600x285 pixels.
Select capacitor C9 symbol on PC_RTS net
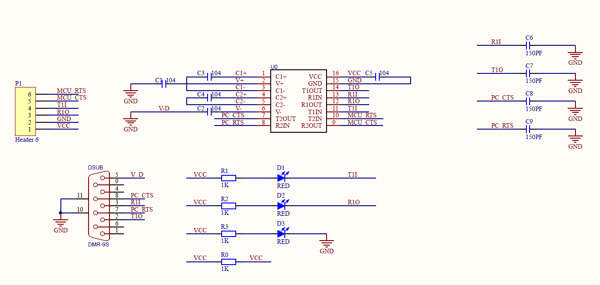click(x=528, y=129)
